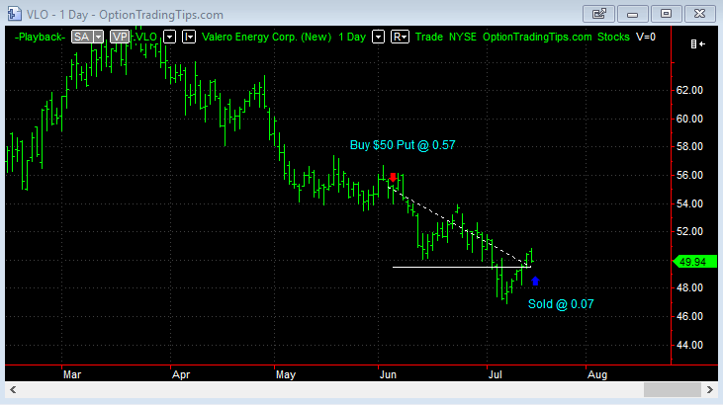Screen dimensions: 723x405
Task: Click the left scroll arrow on the scrollbar
Action: [x=13, y=390]
